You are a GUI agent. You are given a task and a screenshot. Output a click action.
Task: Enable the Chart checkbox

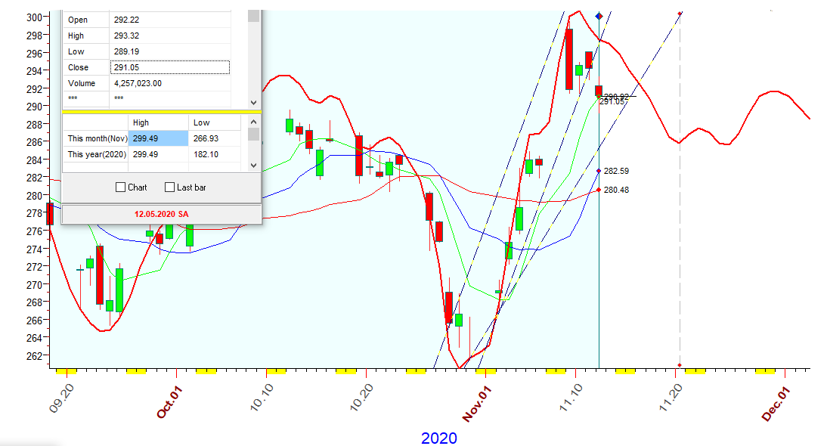click(120, 187)
